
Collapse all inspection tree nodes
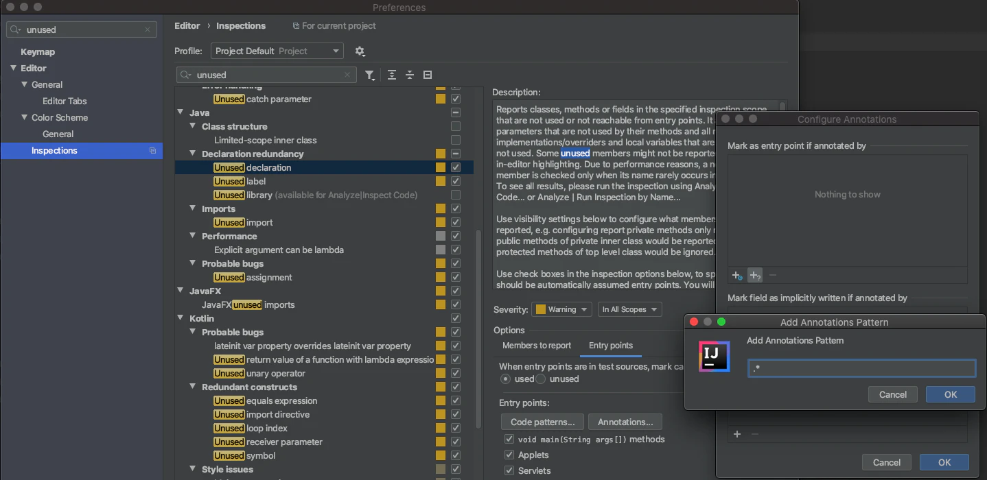tap(410, 75)
